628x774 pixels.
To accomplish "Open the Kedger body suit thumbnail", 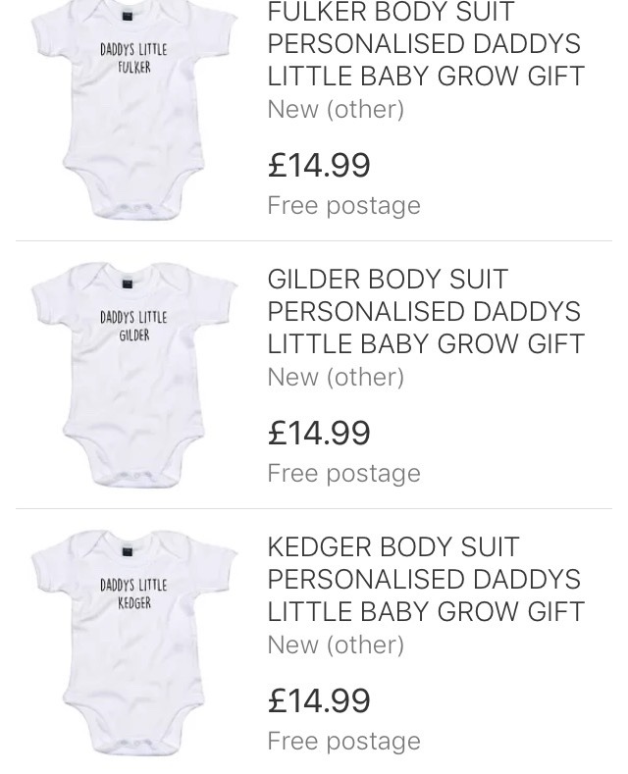I will pyautogui.click(x=133, y=641).
